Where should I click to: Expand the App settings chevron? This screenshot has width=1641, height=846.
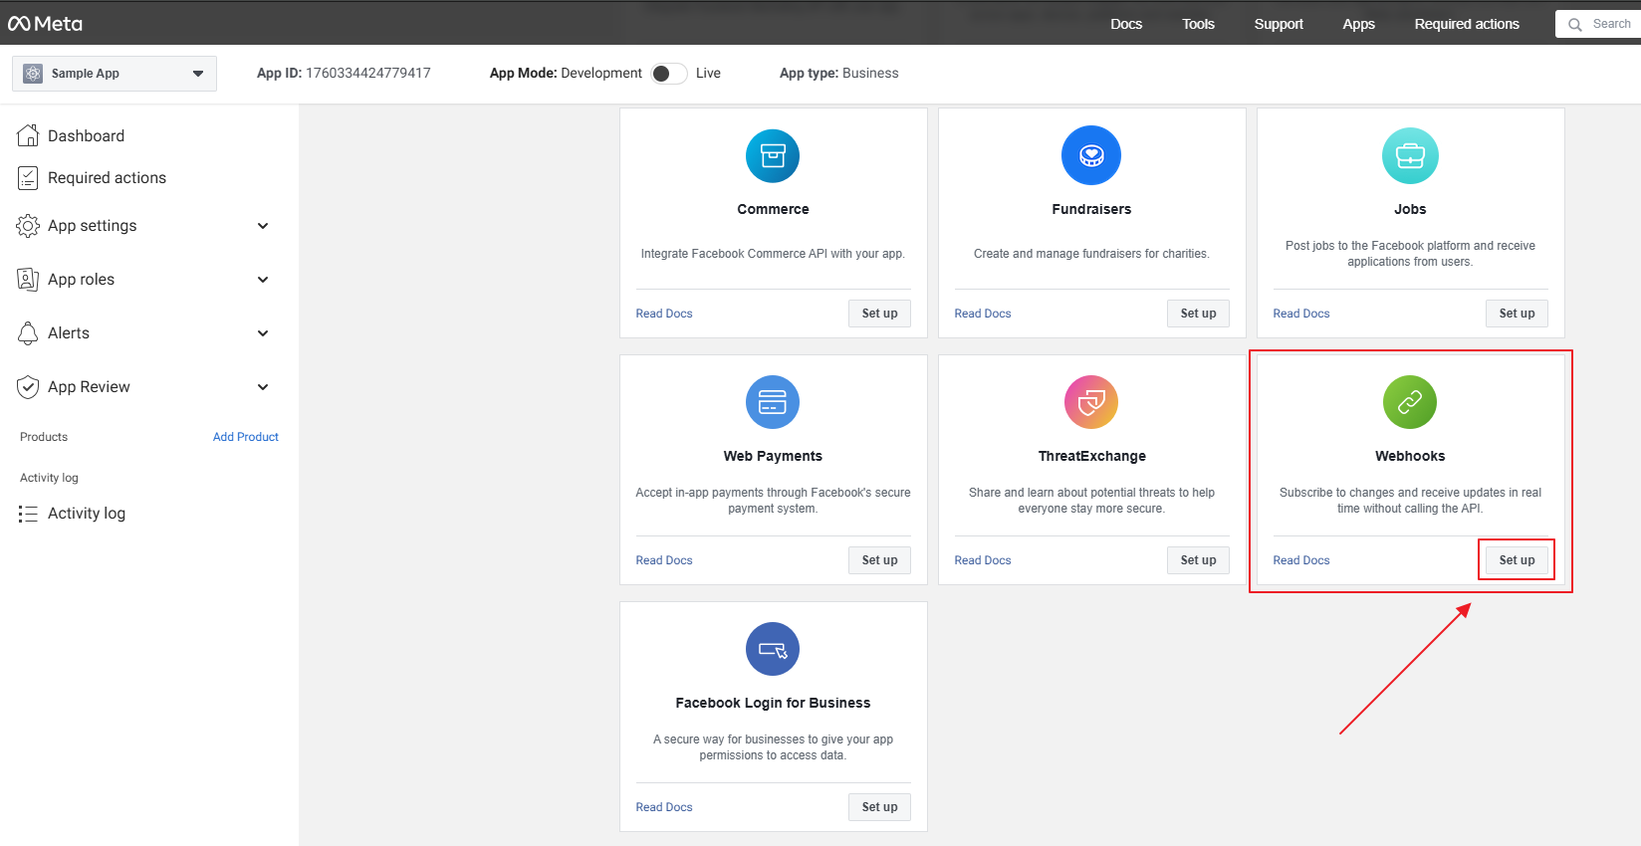[x=263, y=226]
